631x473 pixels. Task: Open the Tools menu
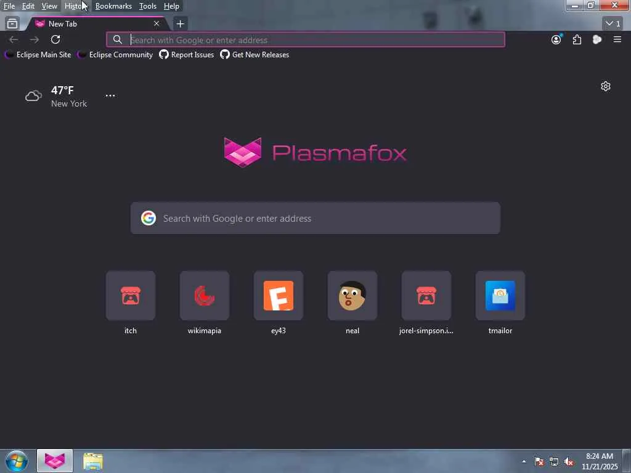pos(147,6)
